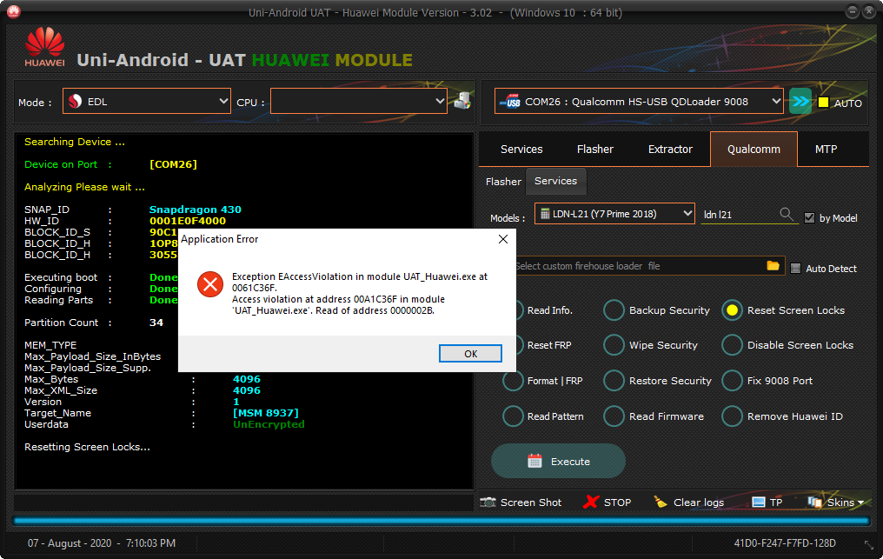Click the Resetting Screen Locks log line
This screenshot has height=559, width=883.
(x=87, y=446)
